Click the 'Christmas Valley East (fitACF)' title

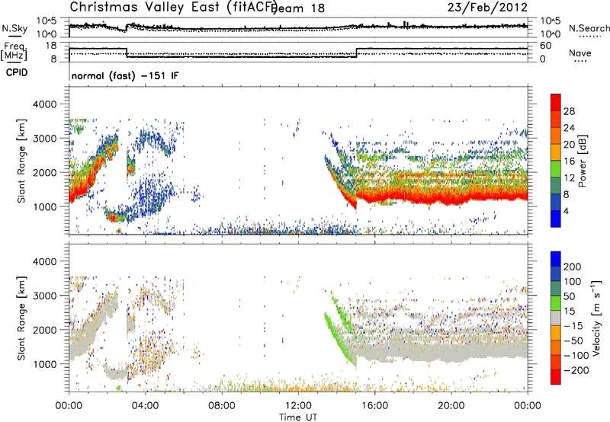pos(173,7)
